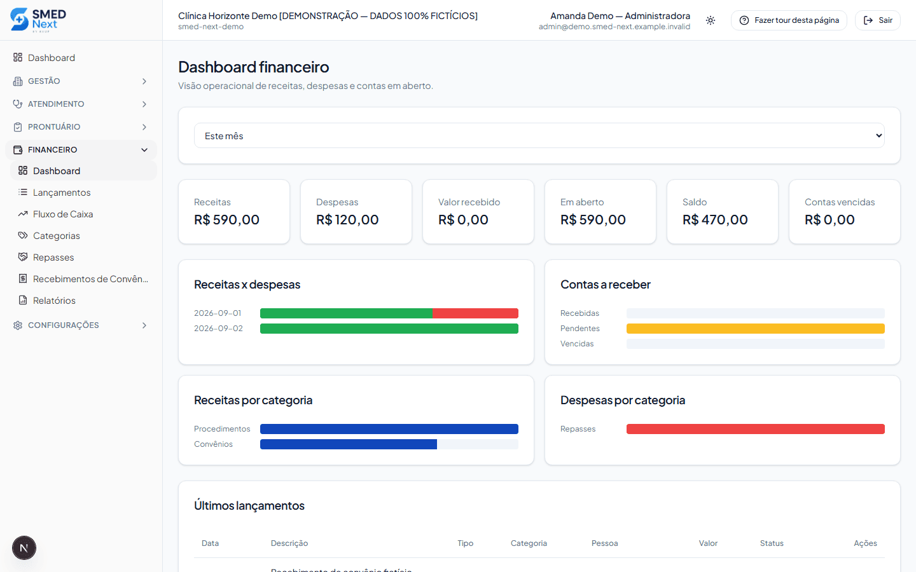The height and width of the screenshot is (572, 916).
Task: Click the Atendimento stethoscope icon
Action: (18, 104)
